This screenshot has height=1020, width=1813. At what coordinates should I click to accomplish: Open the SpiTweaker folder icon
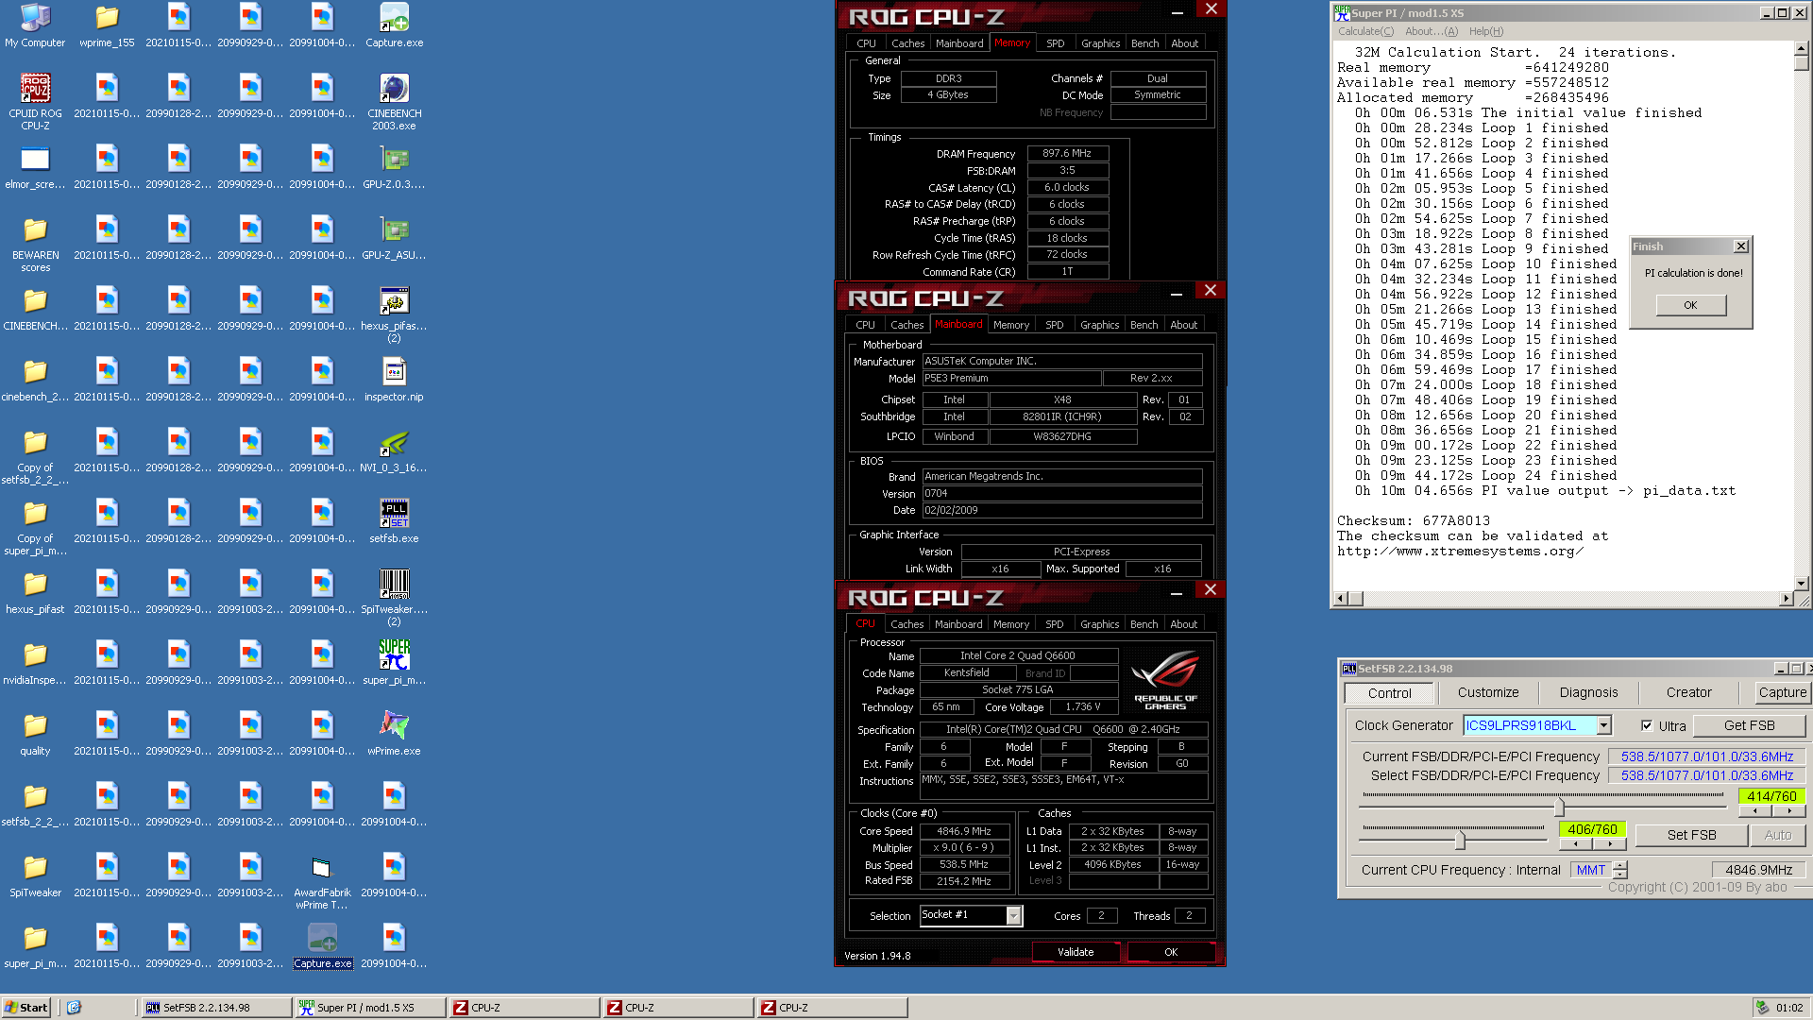pos(35,875)
